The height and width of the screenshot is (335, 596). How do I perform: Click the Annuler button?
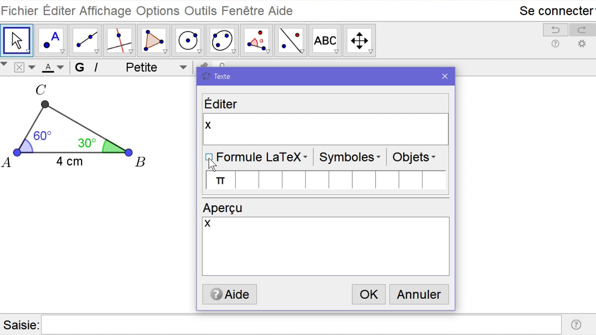pos(419,294)
